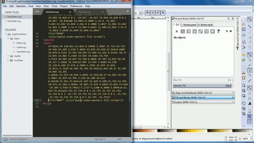The image size is (254, 143).
Task: Set fill rule to nonzero solid heart
Action: [231, 31]
